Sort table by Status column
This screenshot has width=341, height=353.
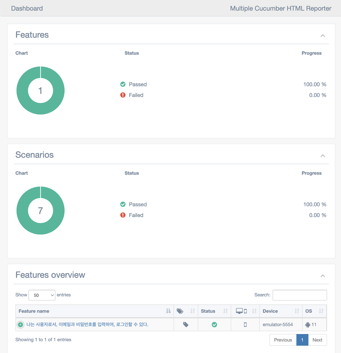(214, 311)
